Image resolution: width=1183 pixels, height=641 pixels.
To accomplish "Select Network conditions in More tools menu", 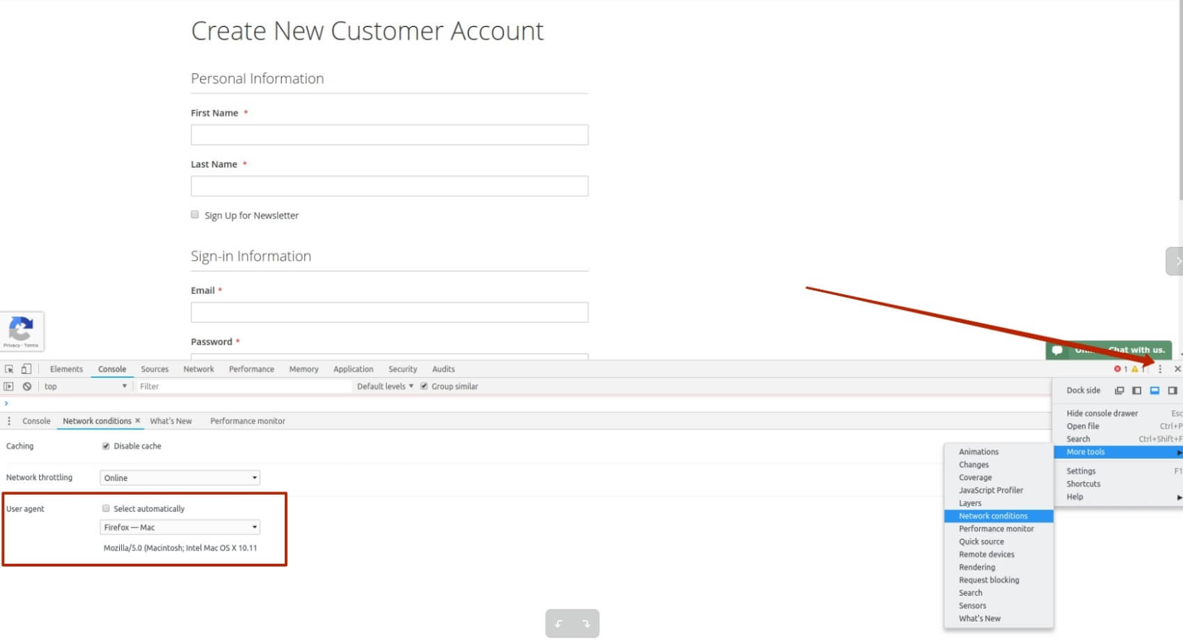I will click(x=993, y=516).
